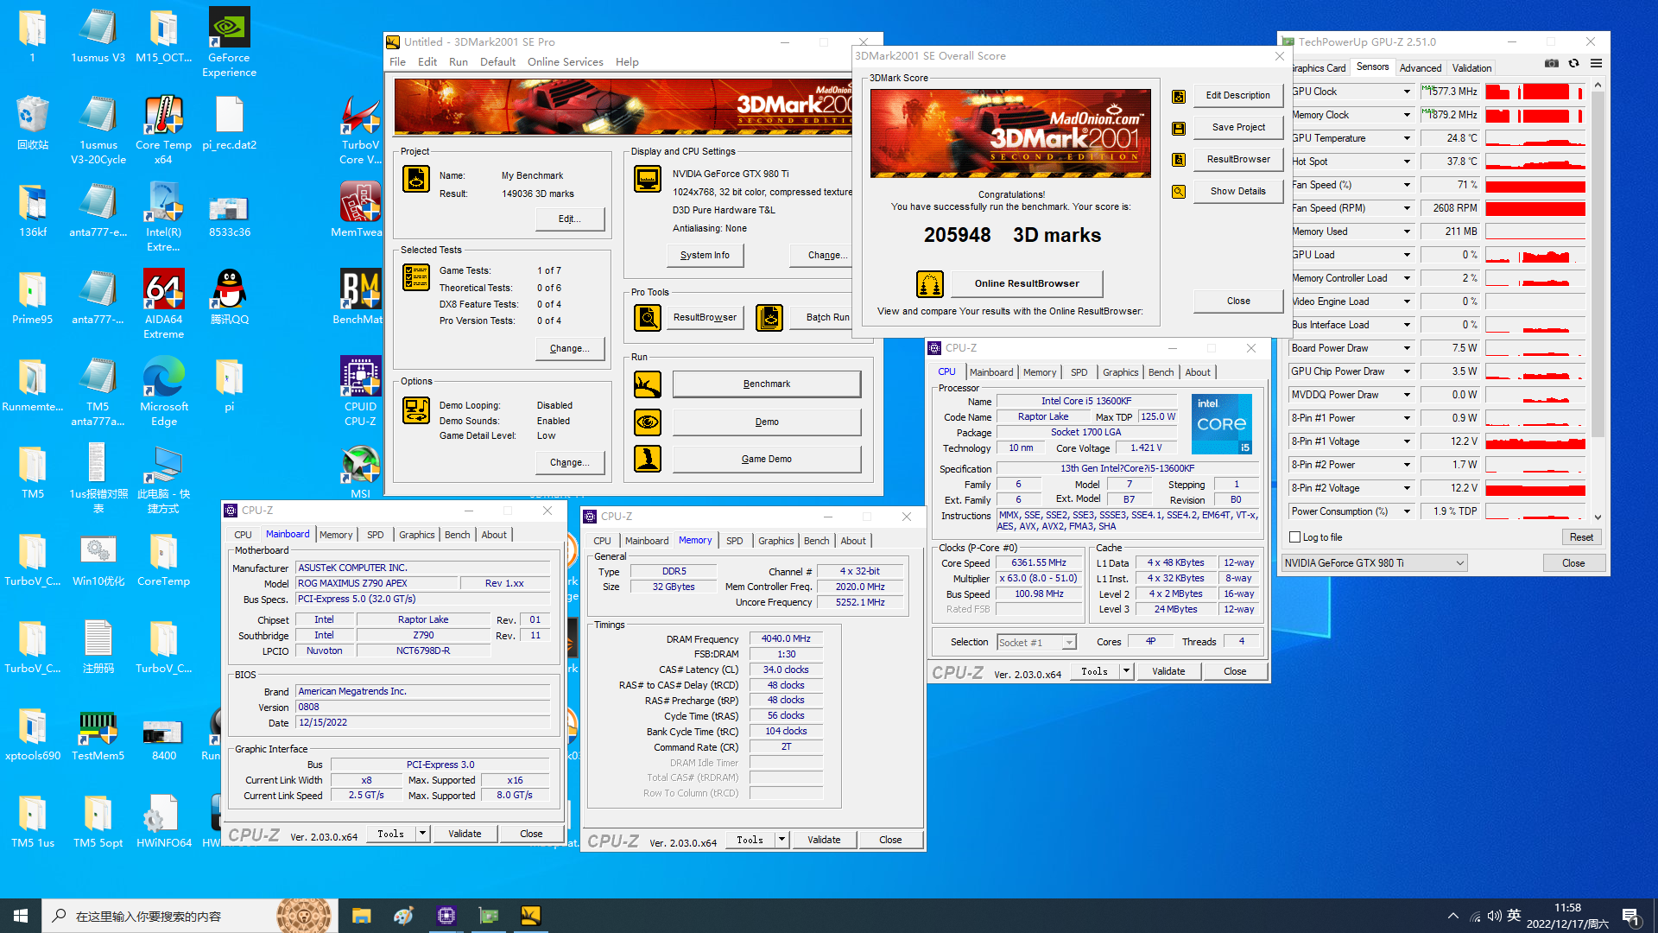Click Benchmark run icon in 3DMark
The image size is (1658, 933).
point(648,384)
